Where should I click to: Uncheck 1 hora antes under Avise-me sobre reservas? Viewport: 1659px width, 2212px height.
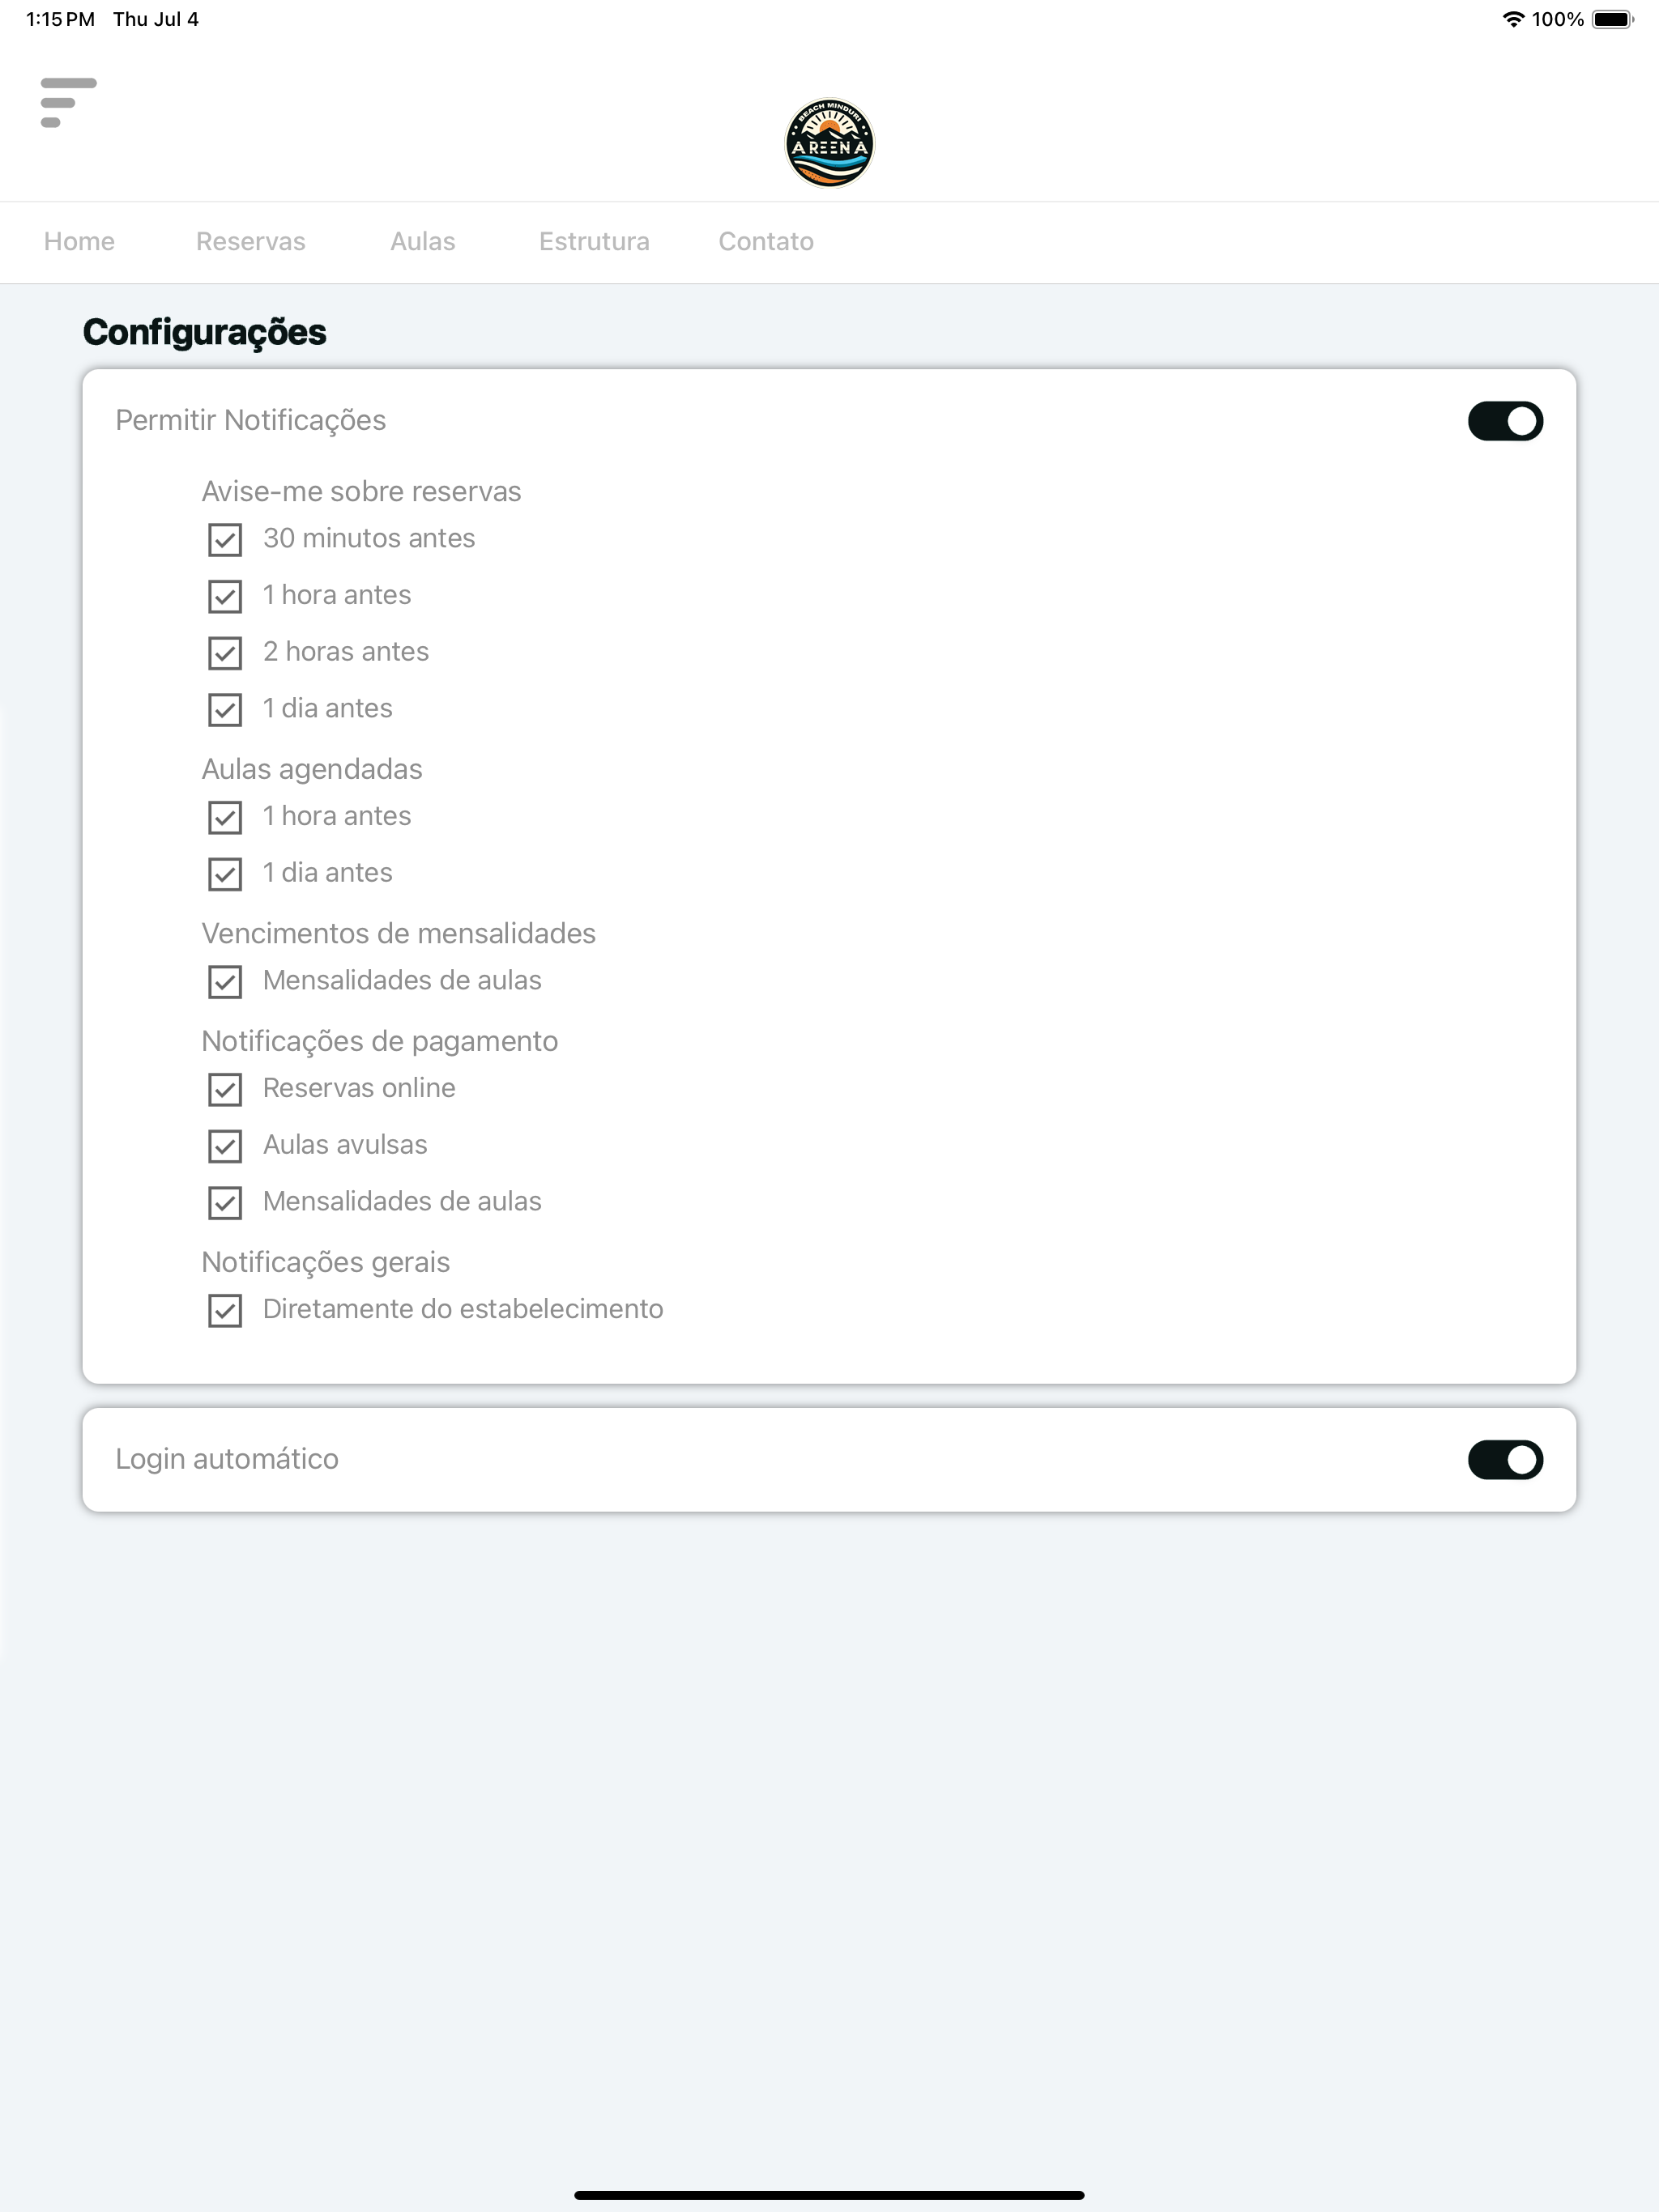pyautogui.click(x=225, y=596)
